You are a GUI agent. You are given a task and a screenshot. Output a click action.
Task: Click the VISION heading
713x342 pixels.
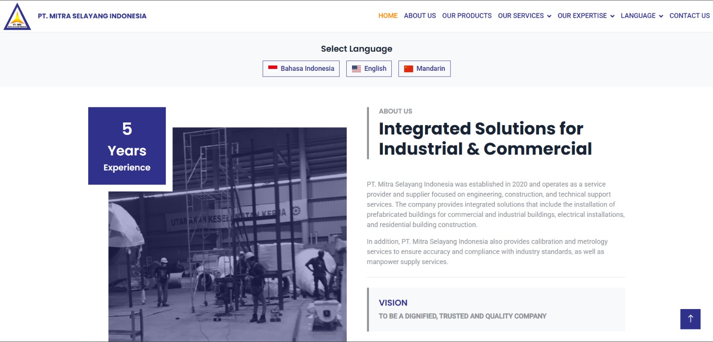(x=393, y=303)
